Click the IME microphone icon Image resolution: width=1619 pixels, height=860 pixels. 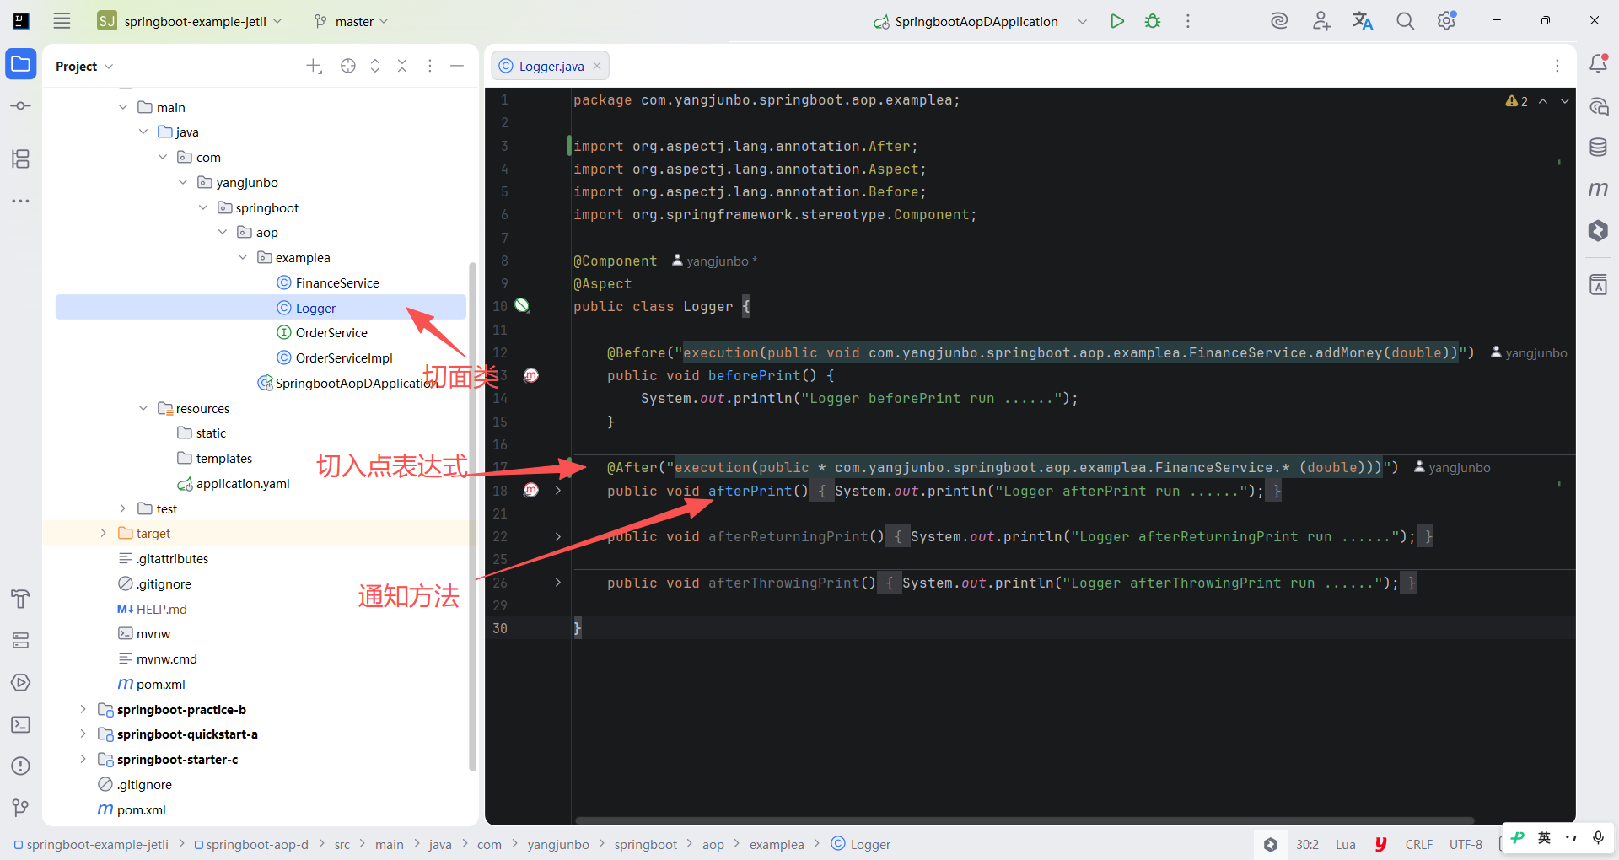pyautogui.click(x=1598, y=837)
